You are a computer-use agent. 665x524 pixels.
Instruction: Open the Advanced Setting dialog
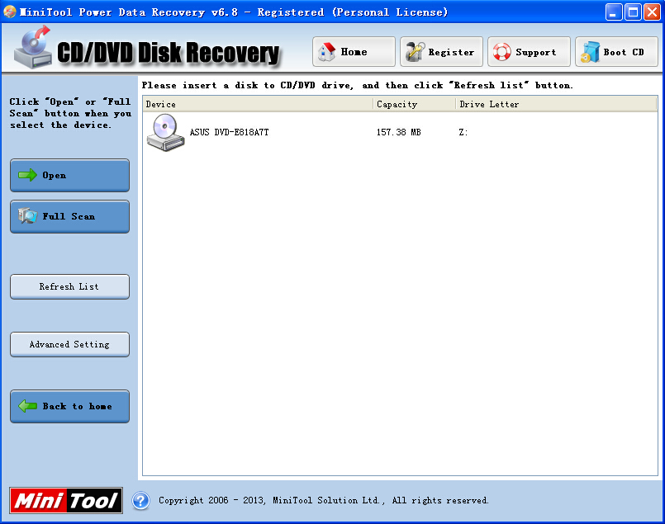pos(69,344)
